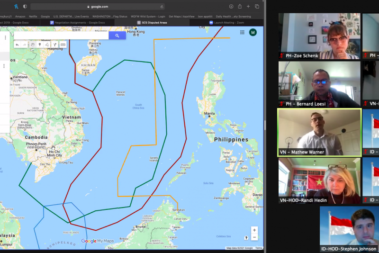Select PH-Zoe Schenk video tile in Zoom
The height and width of the screenshot is (253, 379).
pyautogui.click(x=319, y=36)
